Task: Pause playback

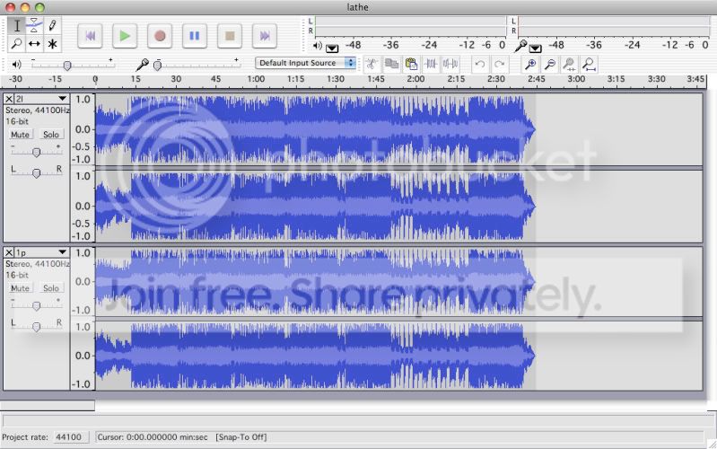Action: click(195, 36)
